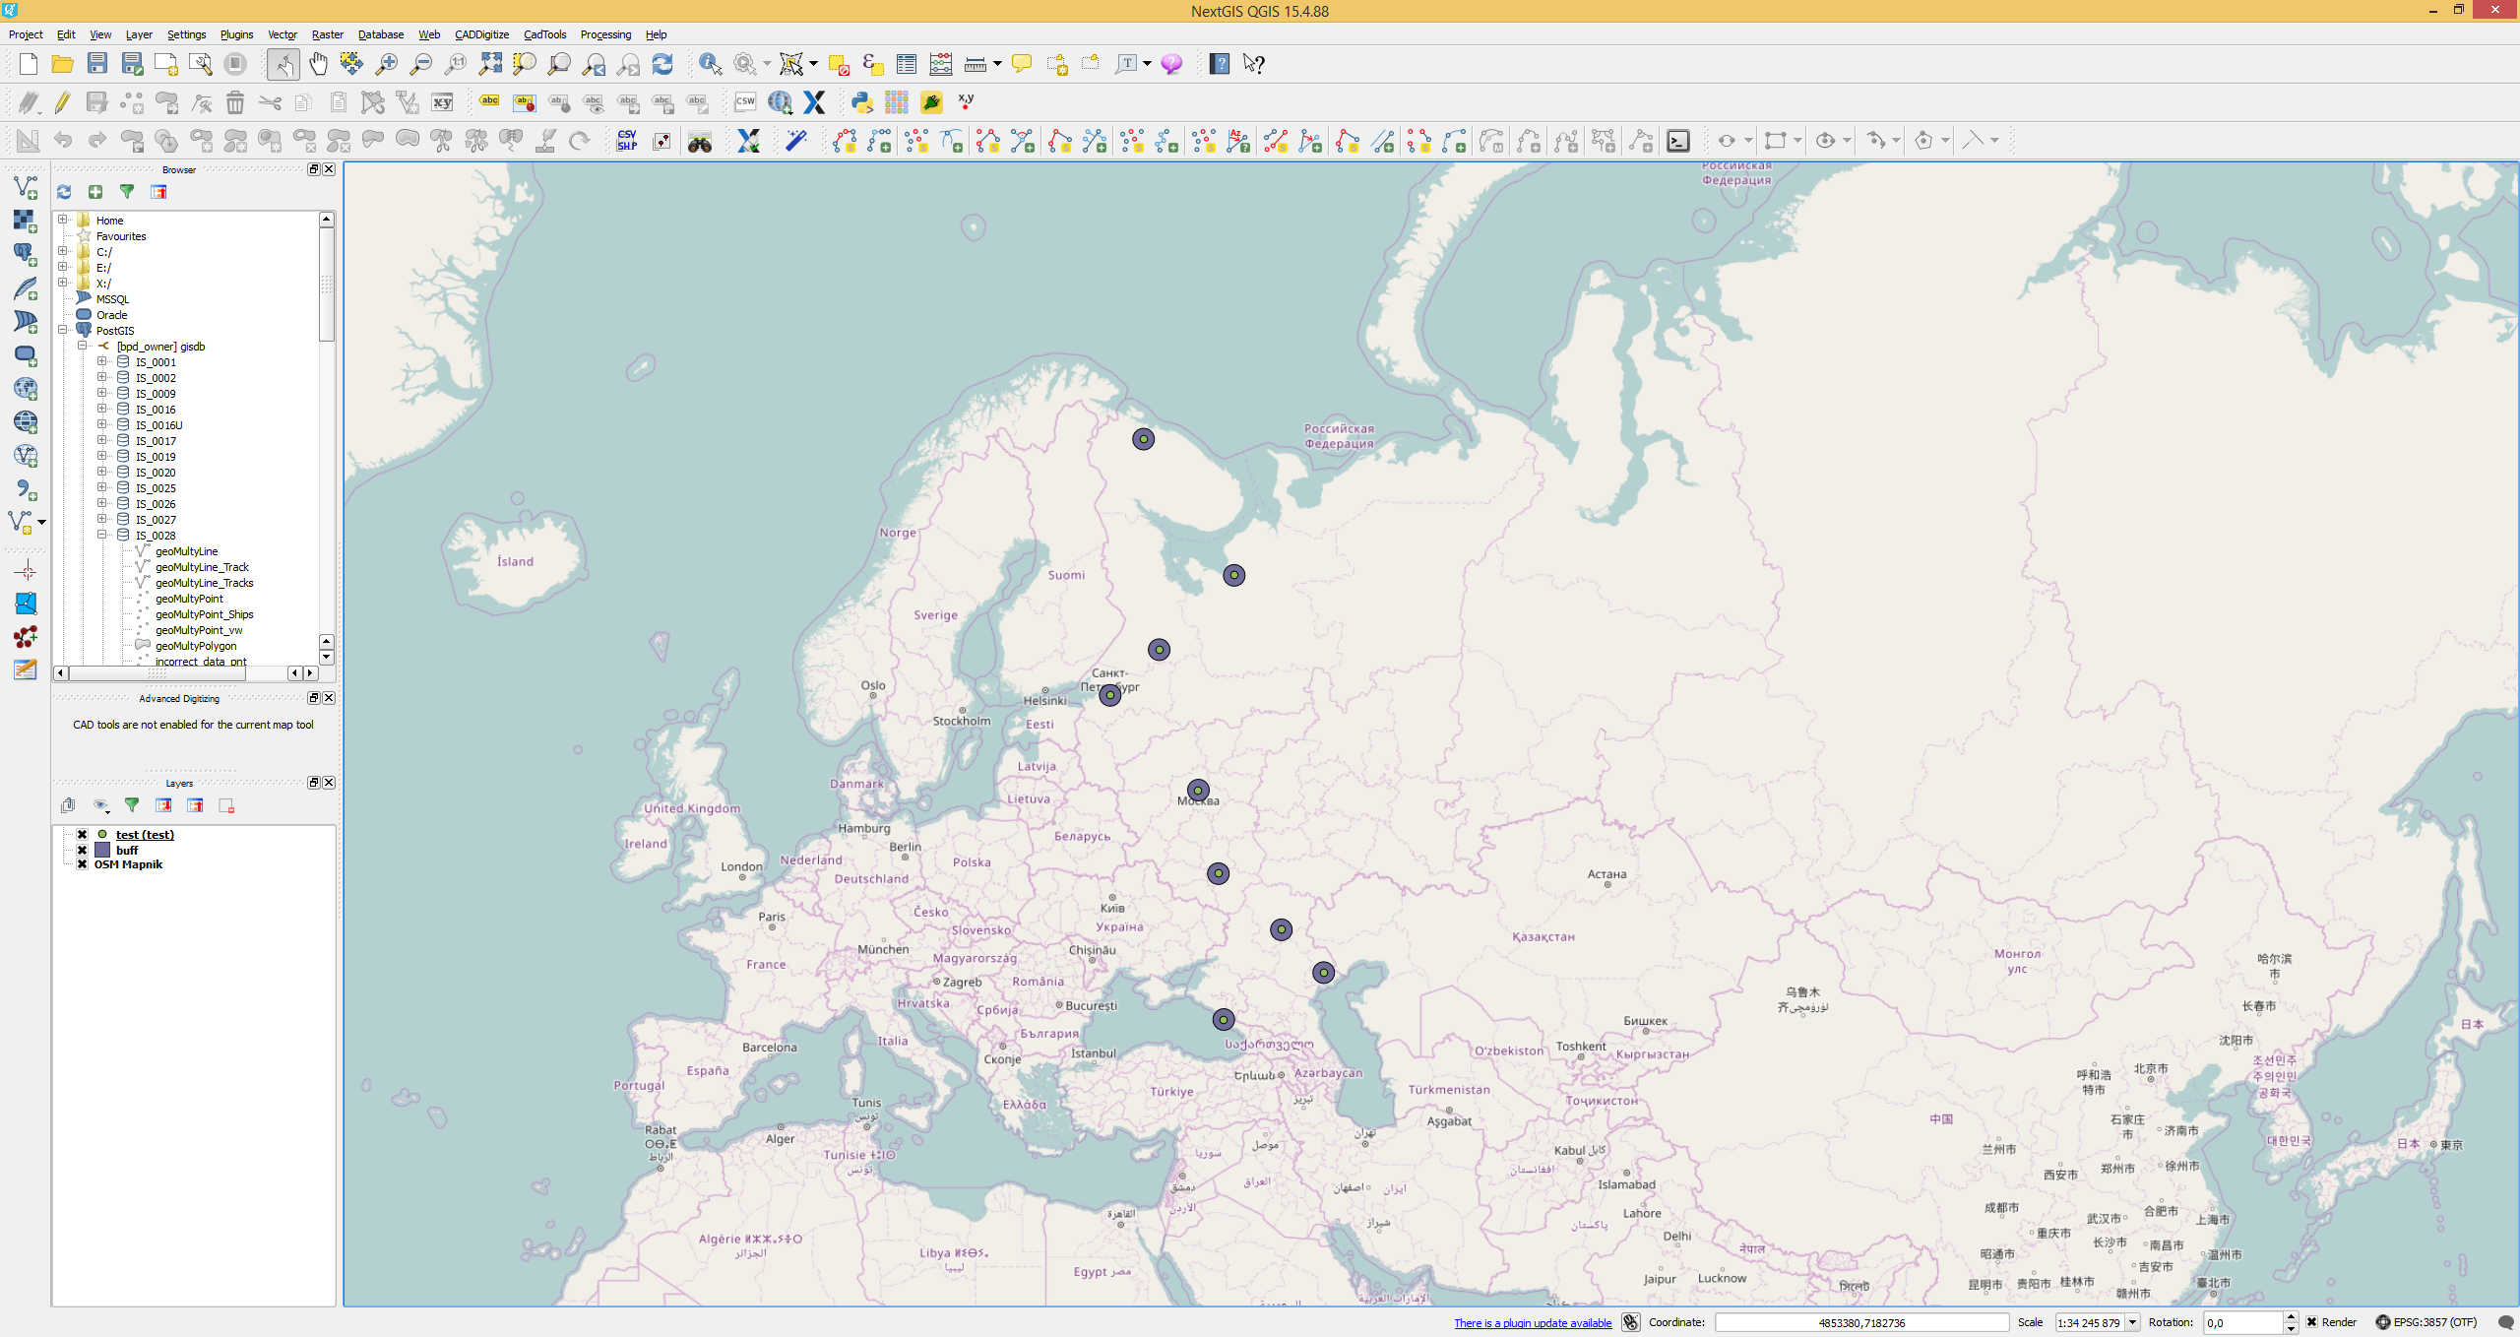The width and height of the screenshot is (2520, 1337).
Task: Add WMS layer globe icon in sidebar
Action: pyautogui.click(x=26, y=388)
